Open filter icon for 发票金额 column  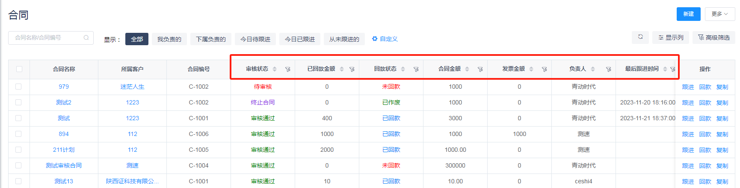pos(545,69)
